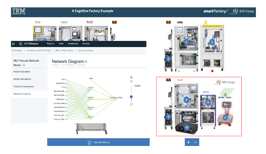Open the hamburger menu beside IBM Watson
Screen dimensions: 266x154
click(13, 44)
